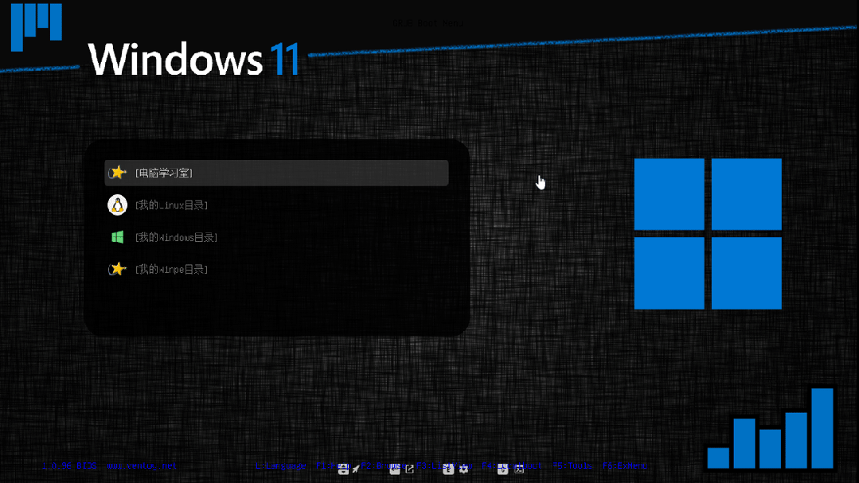The image size is (859, 483).
Task: Click the F6:ExMenu hotkey label
Action: pyautogui.click(x=625, y=466)
